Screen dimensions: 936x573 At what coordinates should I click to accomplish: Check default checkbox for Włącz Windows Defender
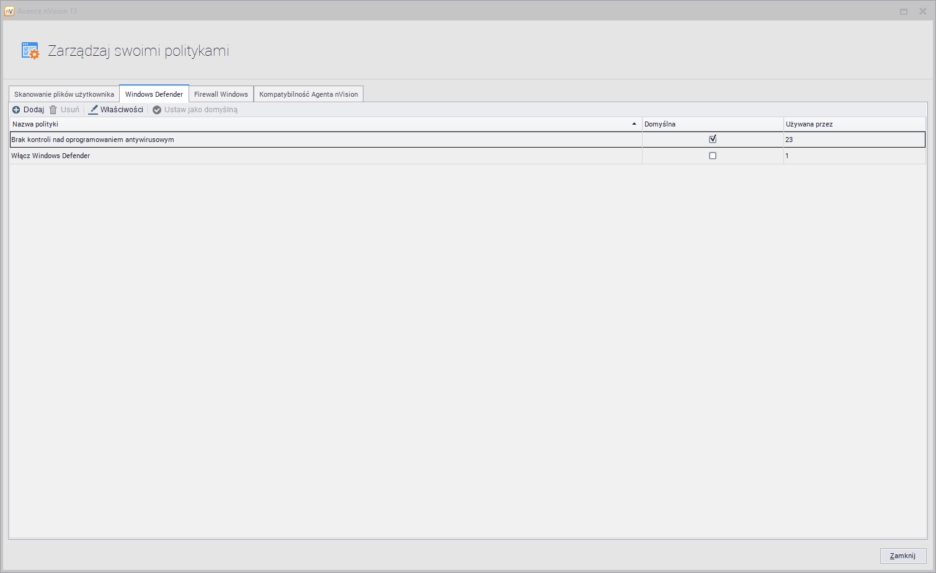(713, 156)
